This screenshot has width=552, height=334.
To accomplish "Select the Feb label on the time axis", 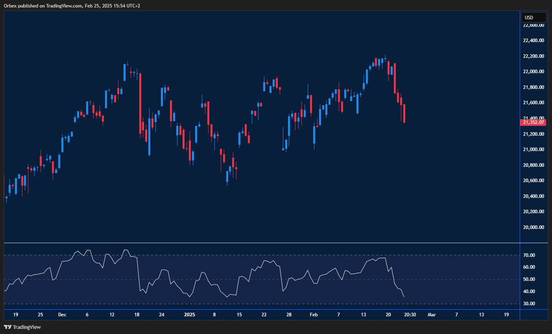I will (x=314, y=315).
